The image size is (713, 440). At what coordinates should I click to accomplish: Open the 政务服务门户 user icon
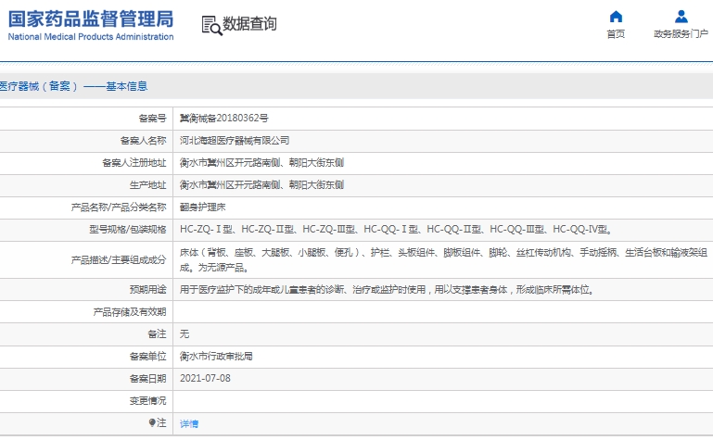tap(681, 17)
